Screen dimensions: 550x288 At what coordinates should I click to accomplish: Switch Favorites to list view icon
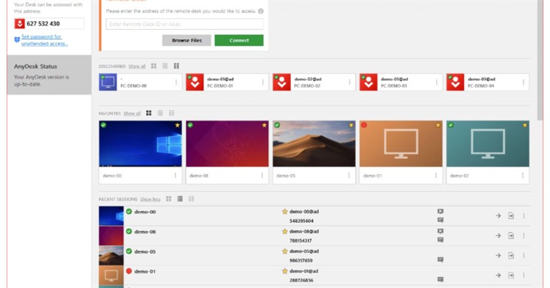tap(160, 113)
